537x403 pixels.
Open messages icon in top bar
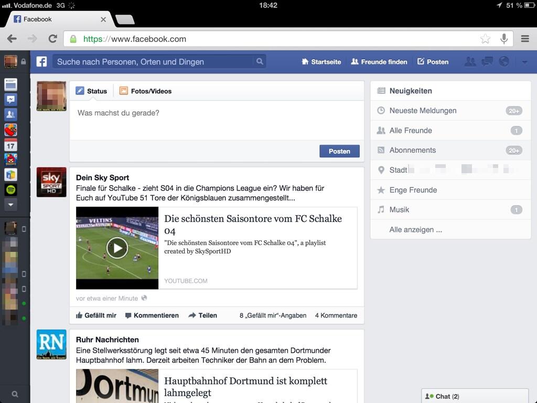coord(487,62)
